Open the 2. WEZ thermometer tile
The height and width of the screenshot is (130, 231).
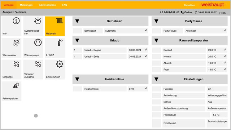click(x=55, y=48)
